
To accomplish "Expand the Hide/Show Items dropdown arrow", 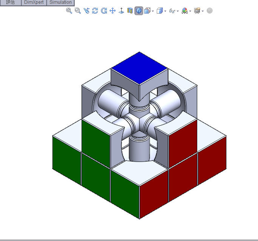I will click(x=178, y=11).
